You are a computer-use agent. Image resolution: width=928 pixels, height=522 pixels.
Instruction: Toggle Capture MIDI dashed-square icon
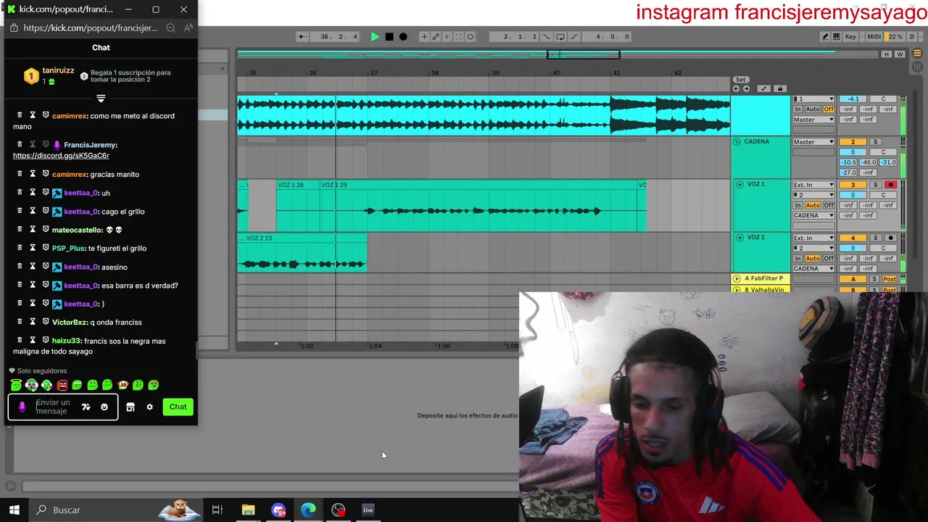459,36
